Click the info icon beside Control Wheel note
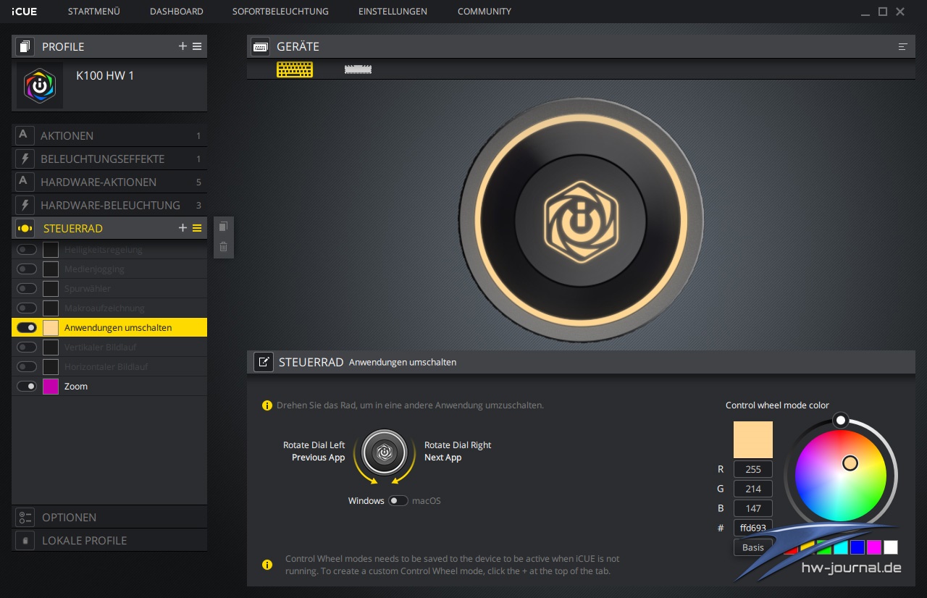This screenshot has width=927, height=598. pyautogui.click(x=267, y=565)
